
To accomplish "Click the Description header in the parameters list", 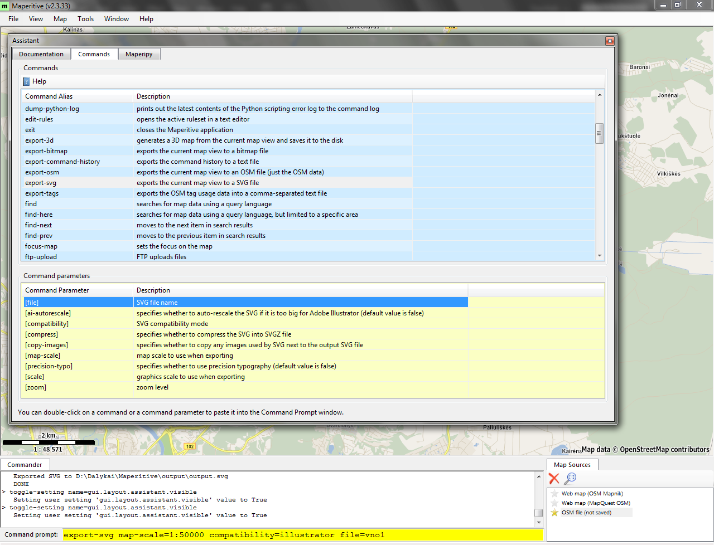I will [x=301, y=290].
